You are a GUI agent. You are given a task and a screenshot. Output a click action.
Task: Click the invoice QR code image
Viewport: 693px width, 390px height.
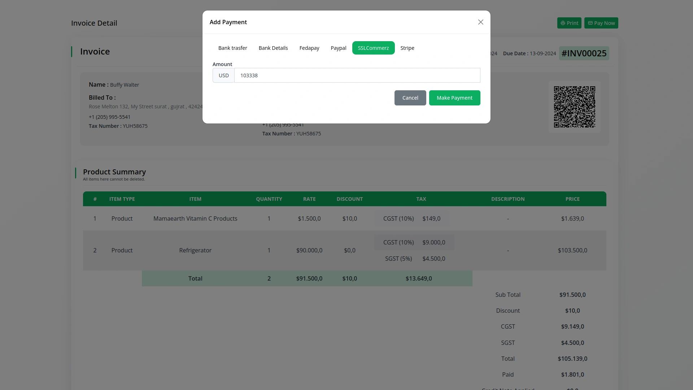point(574,107)
